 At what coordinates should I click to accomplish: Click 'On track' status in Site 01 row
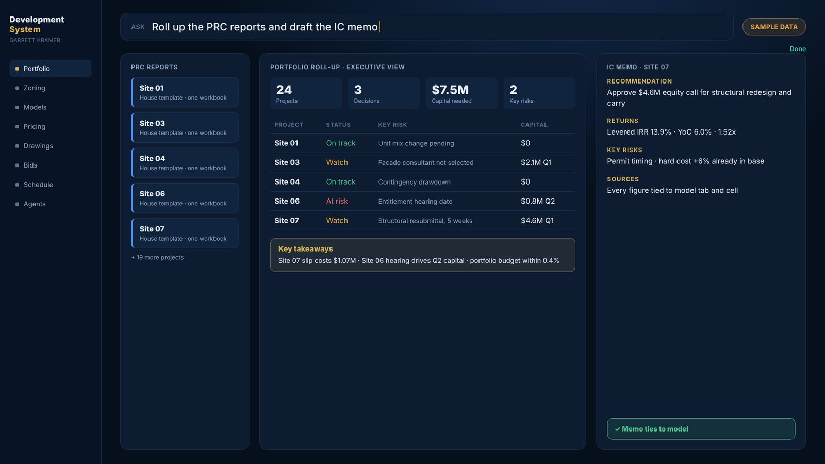coord(341,143)
